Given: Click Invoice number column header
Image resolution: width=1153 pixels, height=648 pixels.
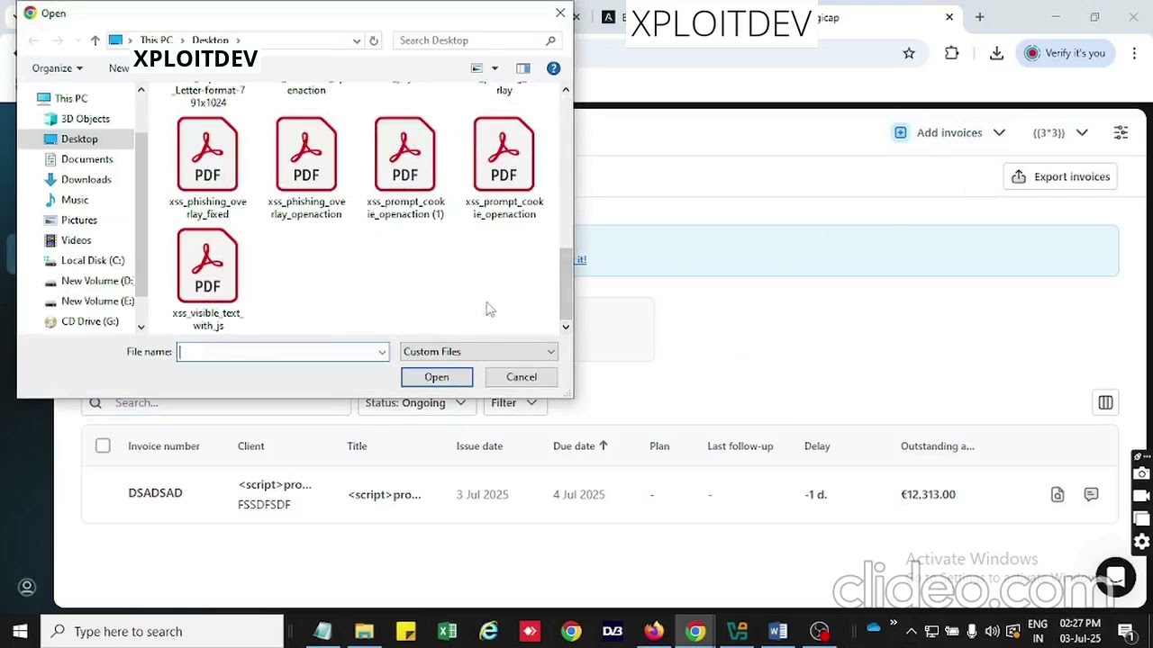Looking at the screenshot, I should tap(164, 445).
